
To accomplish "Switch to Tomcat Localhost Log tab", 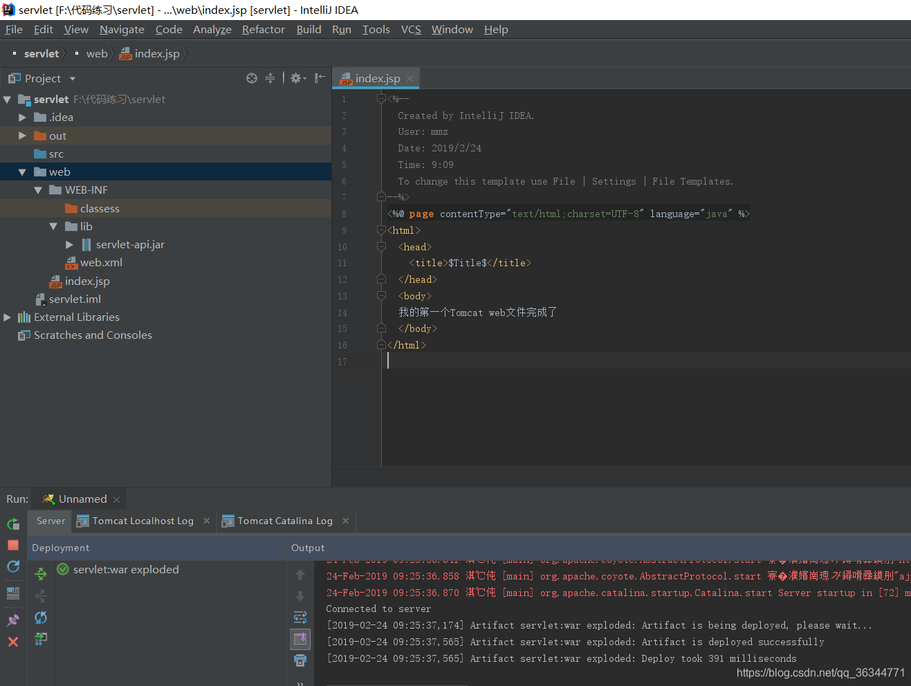I will pyautogui.click(x=142, y=521).
